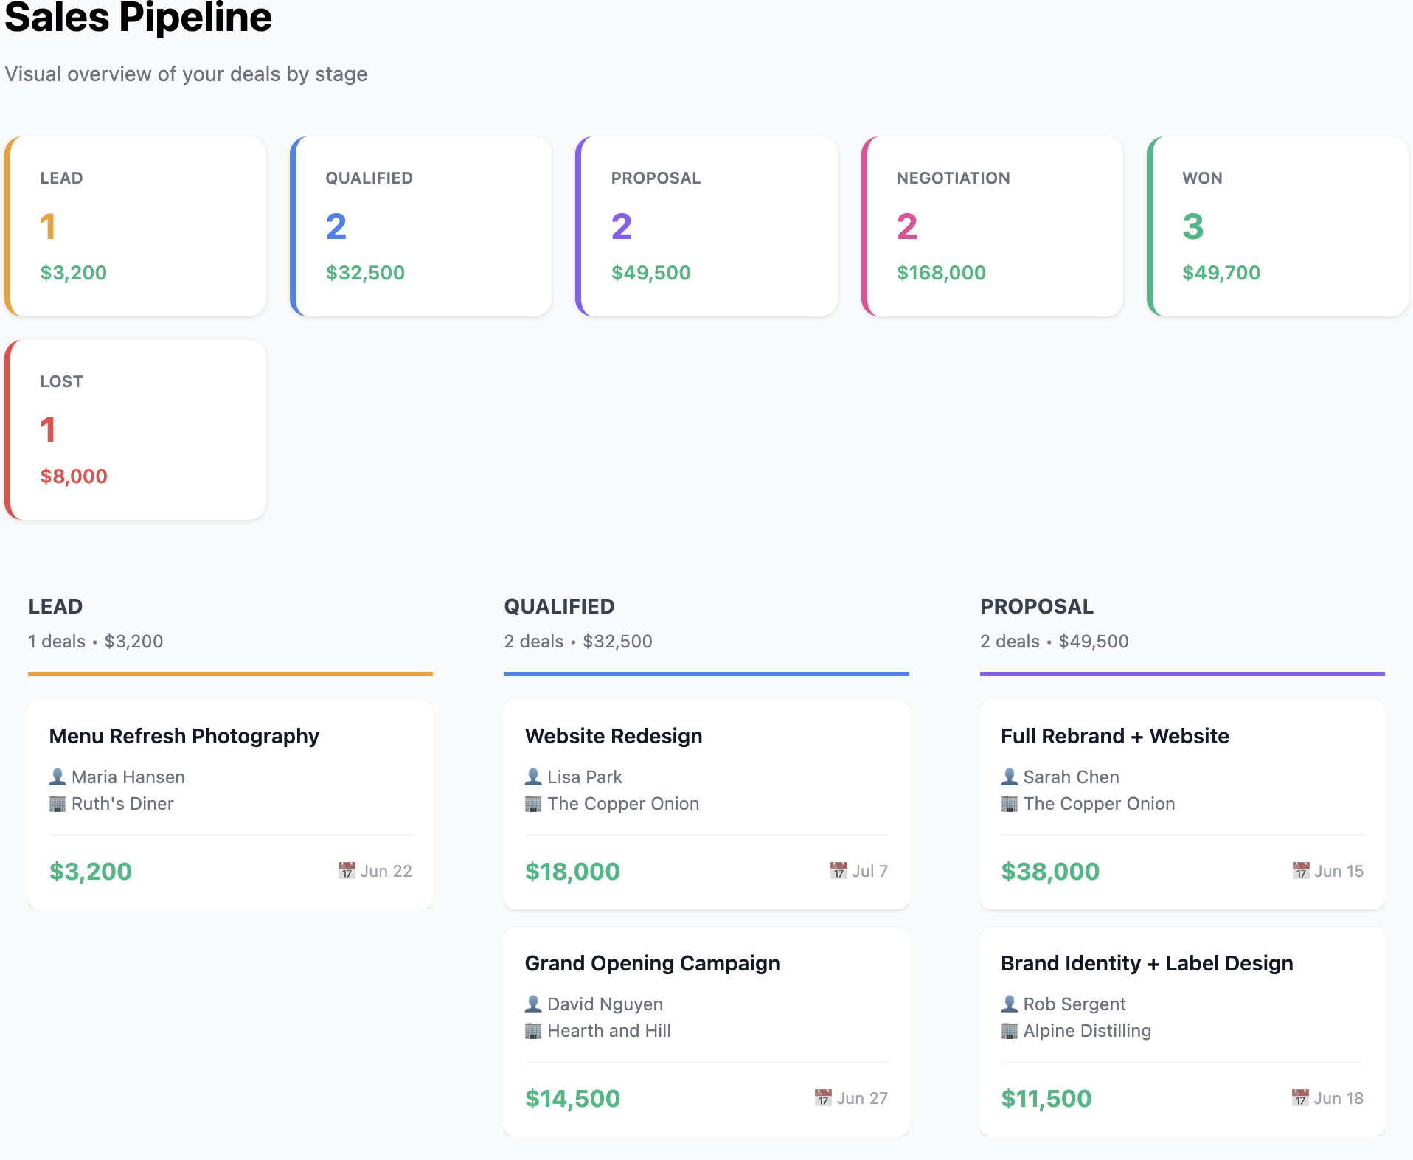Open the Qualified stage summary card
The width and height of the screenshot is (1413, 1160).
[x=421, y=226]
